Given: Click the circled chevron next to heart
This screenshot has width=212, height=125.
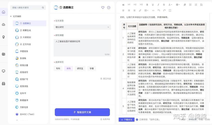Looking at the screenshot, I should click(x=109, y=7).
